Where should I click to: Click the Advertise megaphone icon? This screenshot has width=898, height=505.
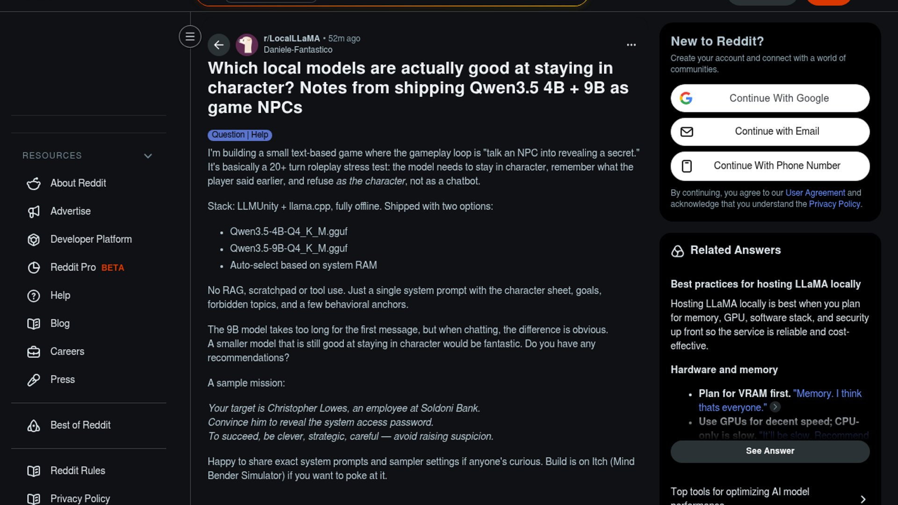[x=34, y=212]
